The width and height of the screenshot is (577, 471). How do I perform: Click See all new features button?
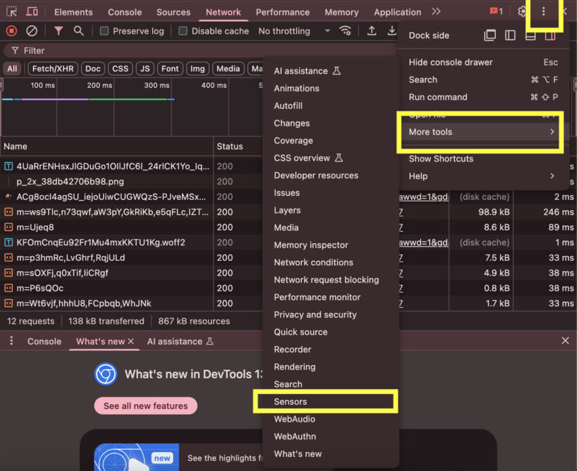(146, 406)
